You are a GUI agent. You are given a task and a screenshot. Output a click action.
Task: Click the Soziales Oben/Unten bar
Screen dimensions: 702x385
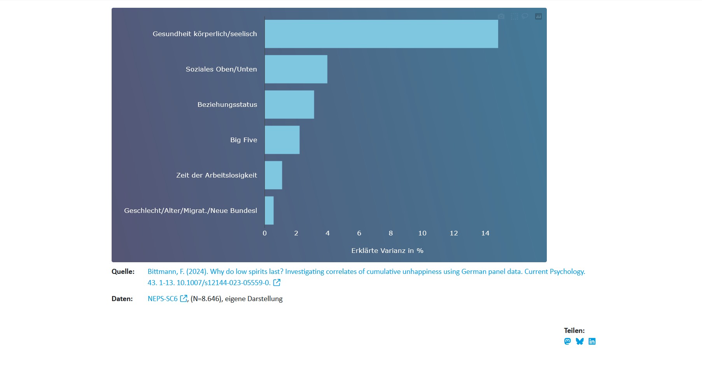point(296,69)
